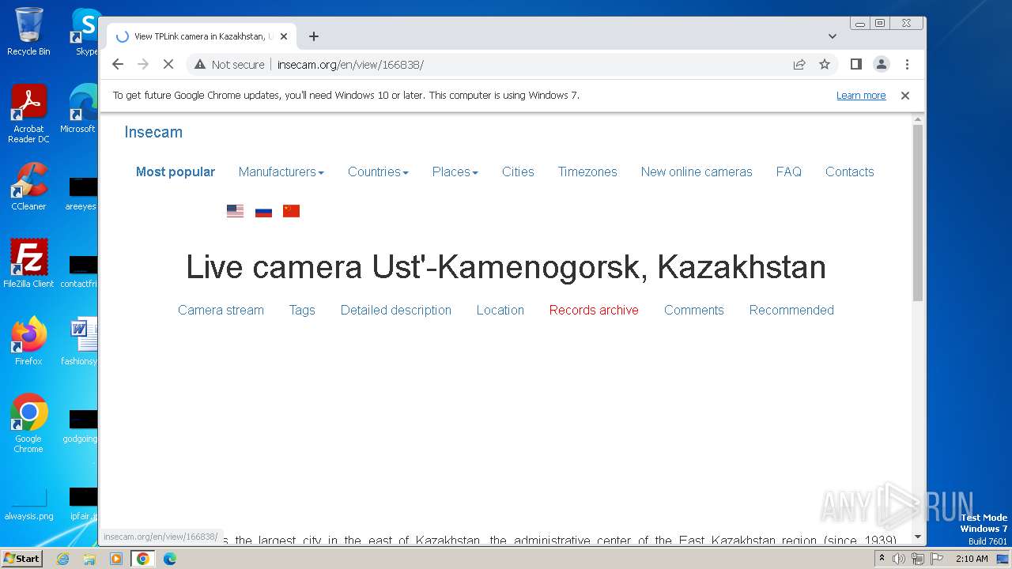This screenshot has height=569, width=1012.
Task: Open the Insecam home link
Action: pos(153,132)
